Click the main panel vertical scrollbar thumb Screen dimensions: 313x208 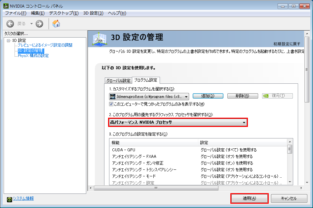pos(307,69)
